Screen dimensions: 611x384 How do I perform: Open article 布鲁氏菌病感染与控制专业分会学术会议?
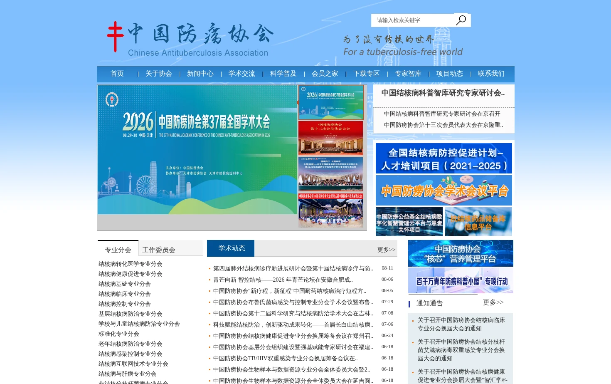point(293,302)
